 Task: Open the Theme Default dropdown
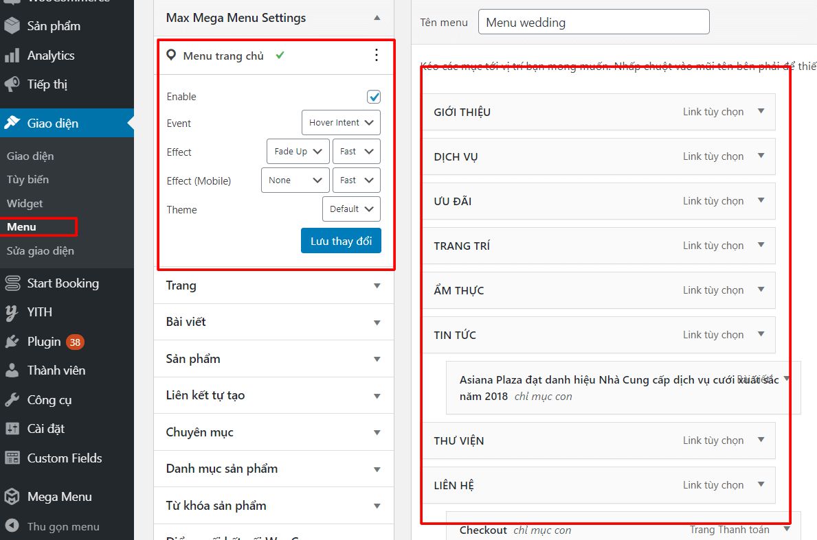(x=351, y=209)
